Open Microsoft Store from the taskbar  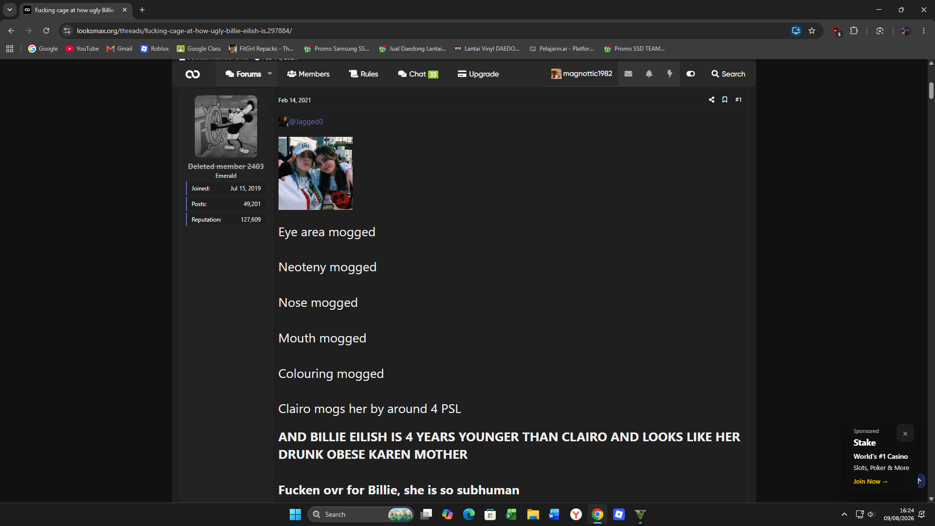[x=490, y=514]
